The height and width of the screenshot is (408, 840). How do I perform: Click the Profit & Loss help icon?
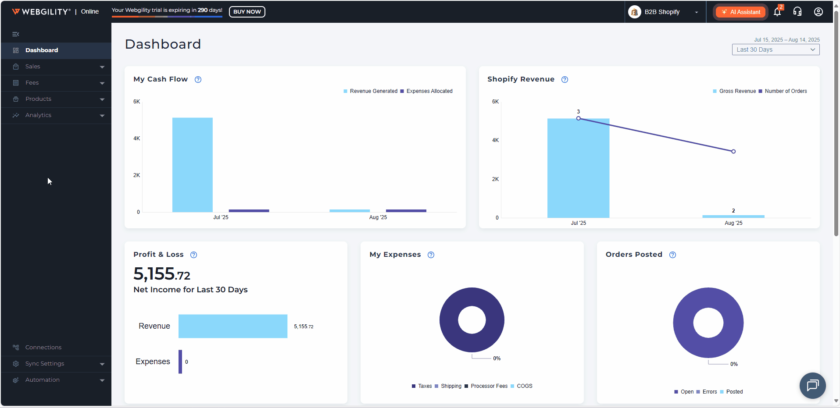193,255
